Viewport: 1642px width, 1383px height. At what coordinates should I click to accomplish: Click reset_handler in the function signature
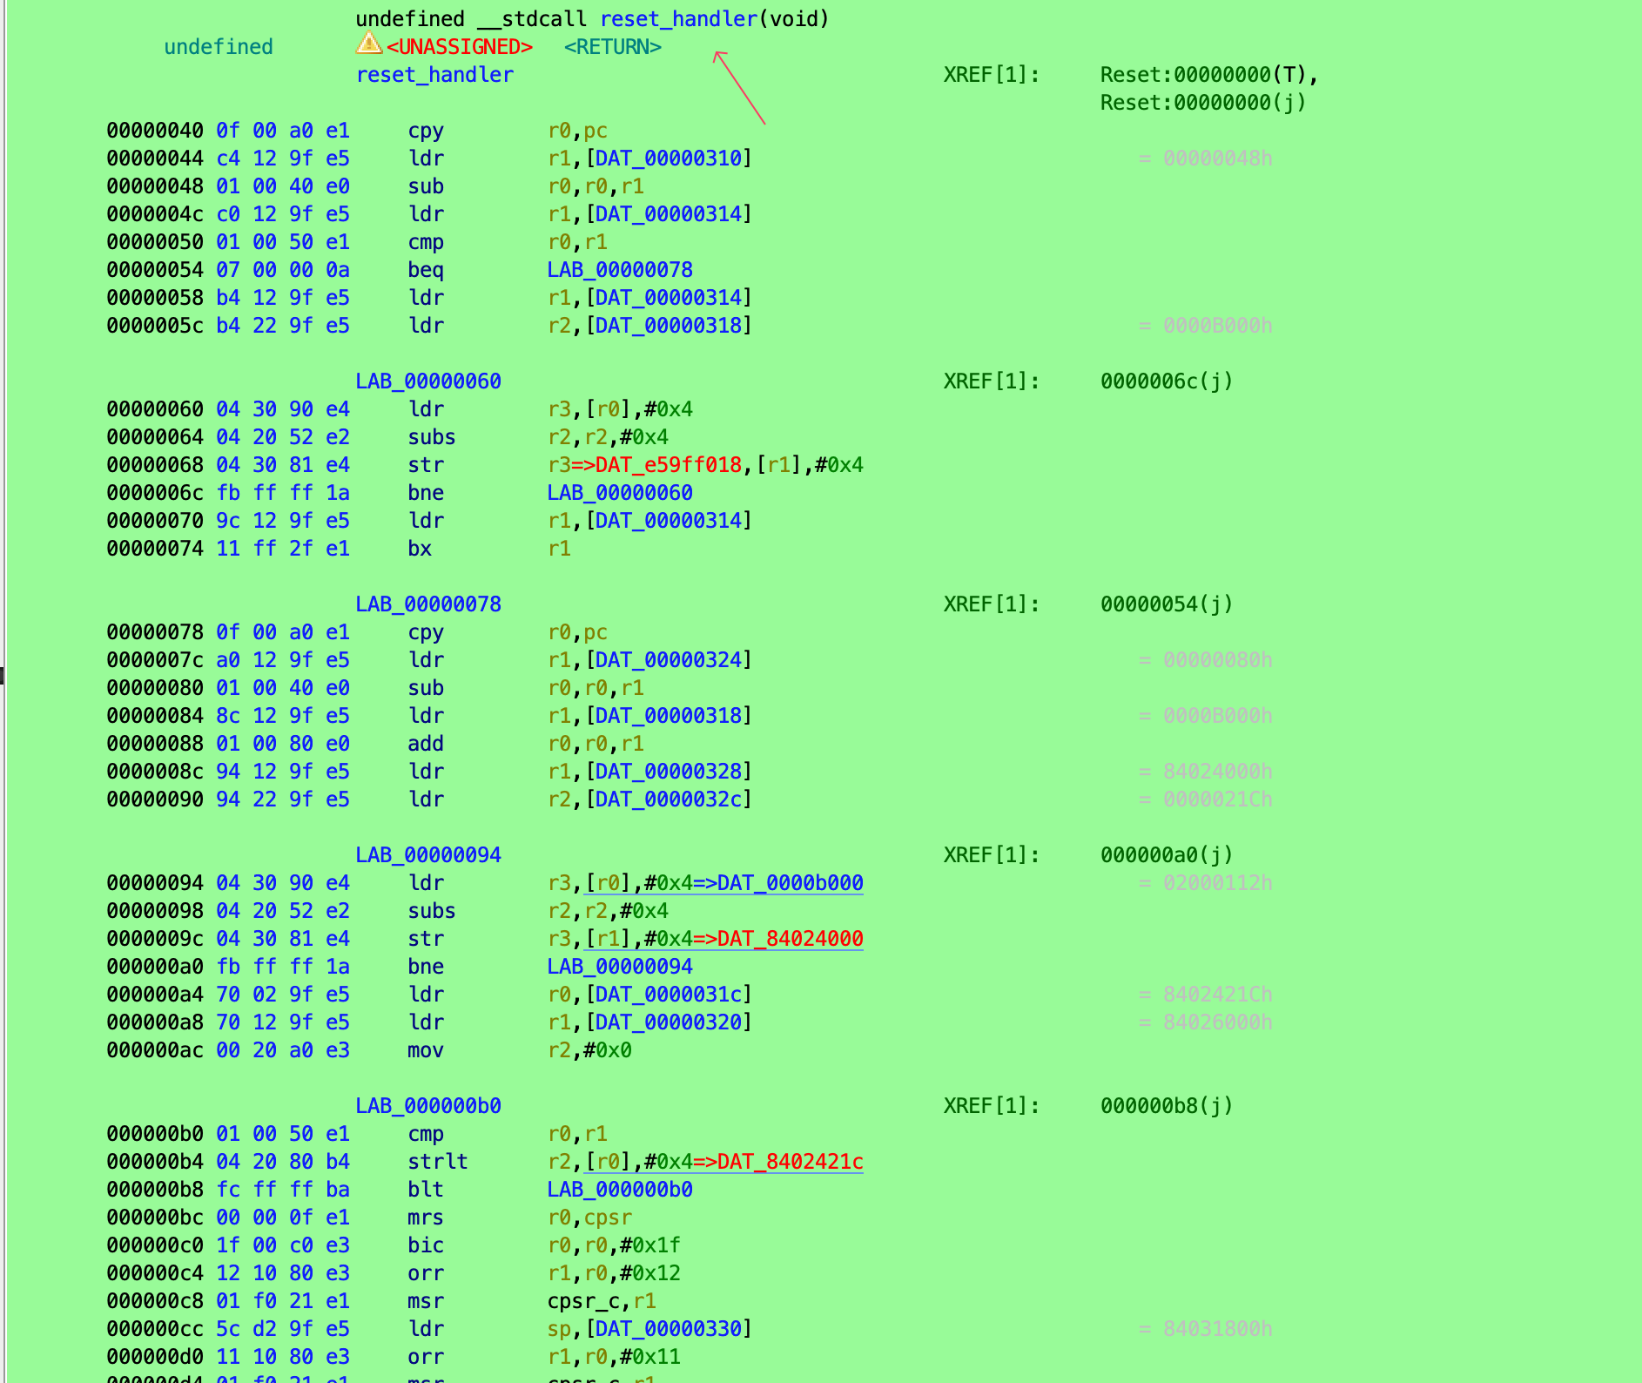(x=679, y=19)
